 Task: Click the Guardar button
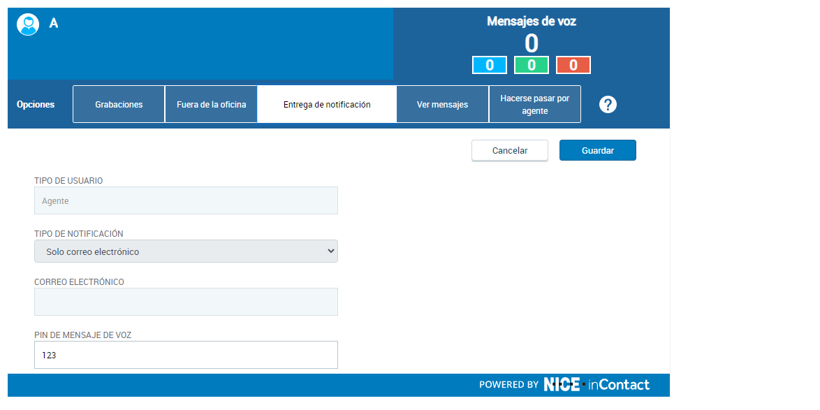pos(598,151)
